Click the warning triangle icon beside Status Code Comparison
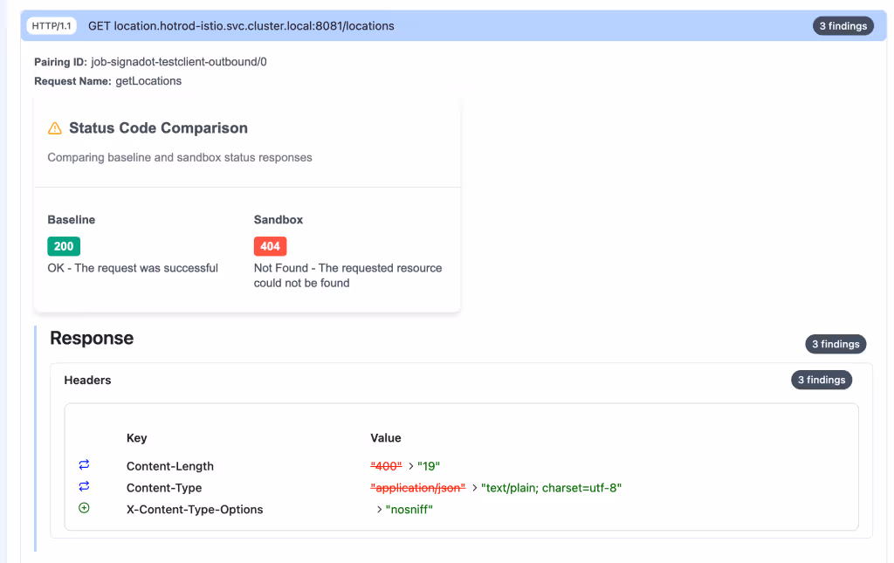894x563 pixels. pyautogui.click(x=55, y=128)
